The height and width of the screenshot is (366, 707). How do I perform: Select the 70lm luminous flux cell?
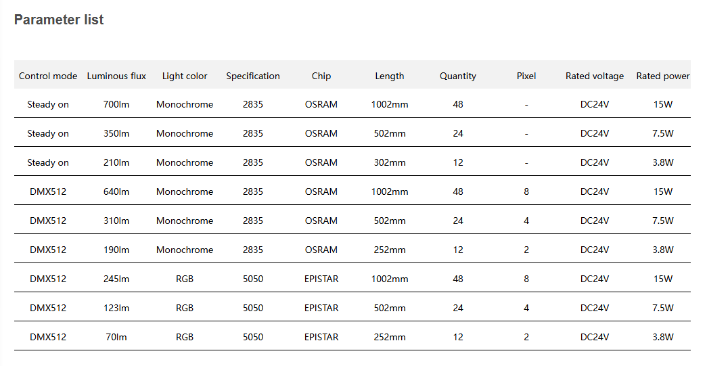click(x=116, y=338)
